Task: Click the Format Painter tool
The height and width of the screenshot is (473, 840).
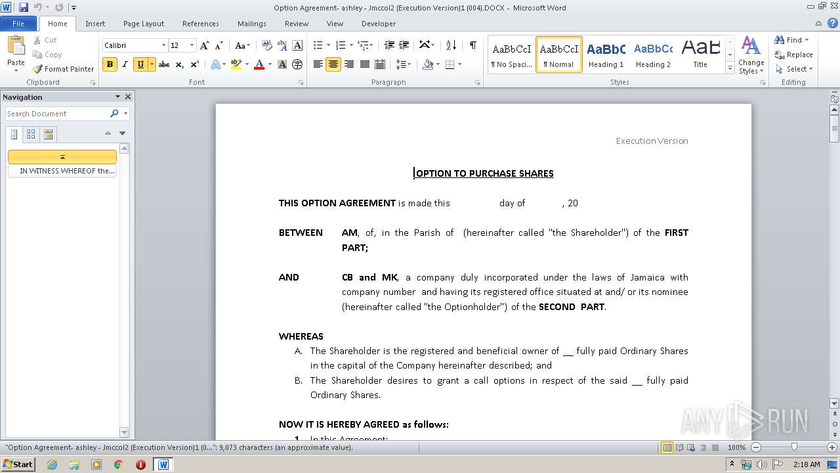Action: coord(63,69)
